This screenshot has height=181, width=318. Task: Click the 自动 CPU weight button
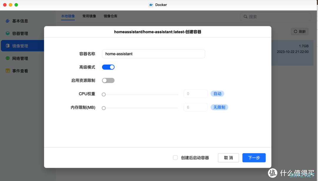pos(217,93)
